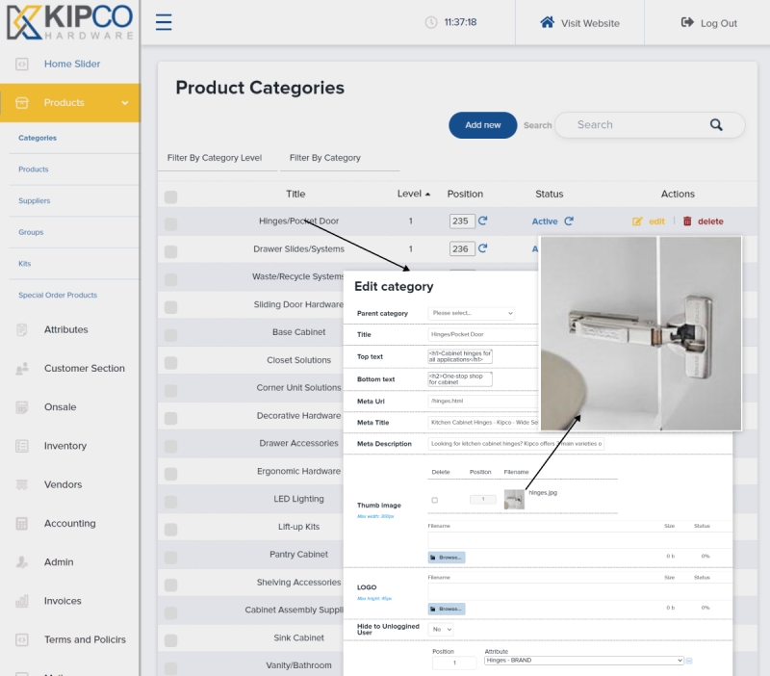Screen dimensions: 770x676
Task: Open the Vendors section icon
Action: click(x=21, y=484)
